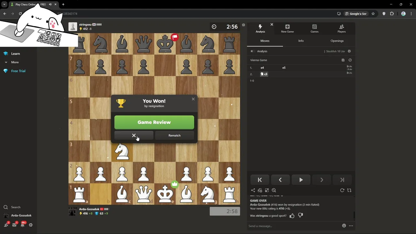This screenshot has width=416, height=234.
Task: Open the Players tab
Action: pos(342,29)
